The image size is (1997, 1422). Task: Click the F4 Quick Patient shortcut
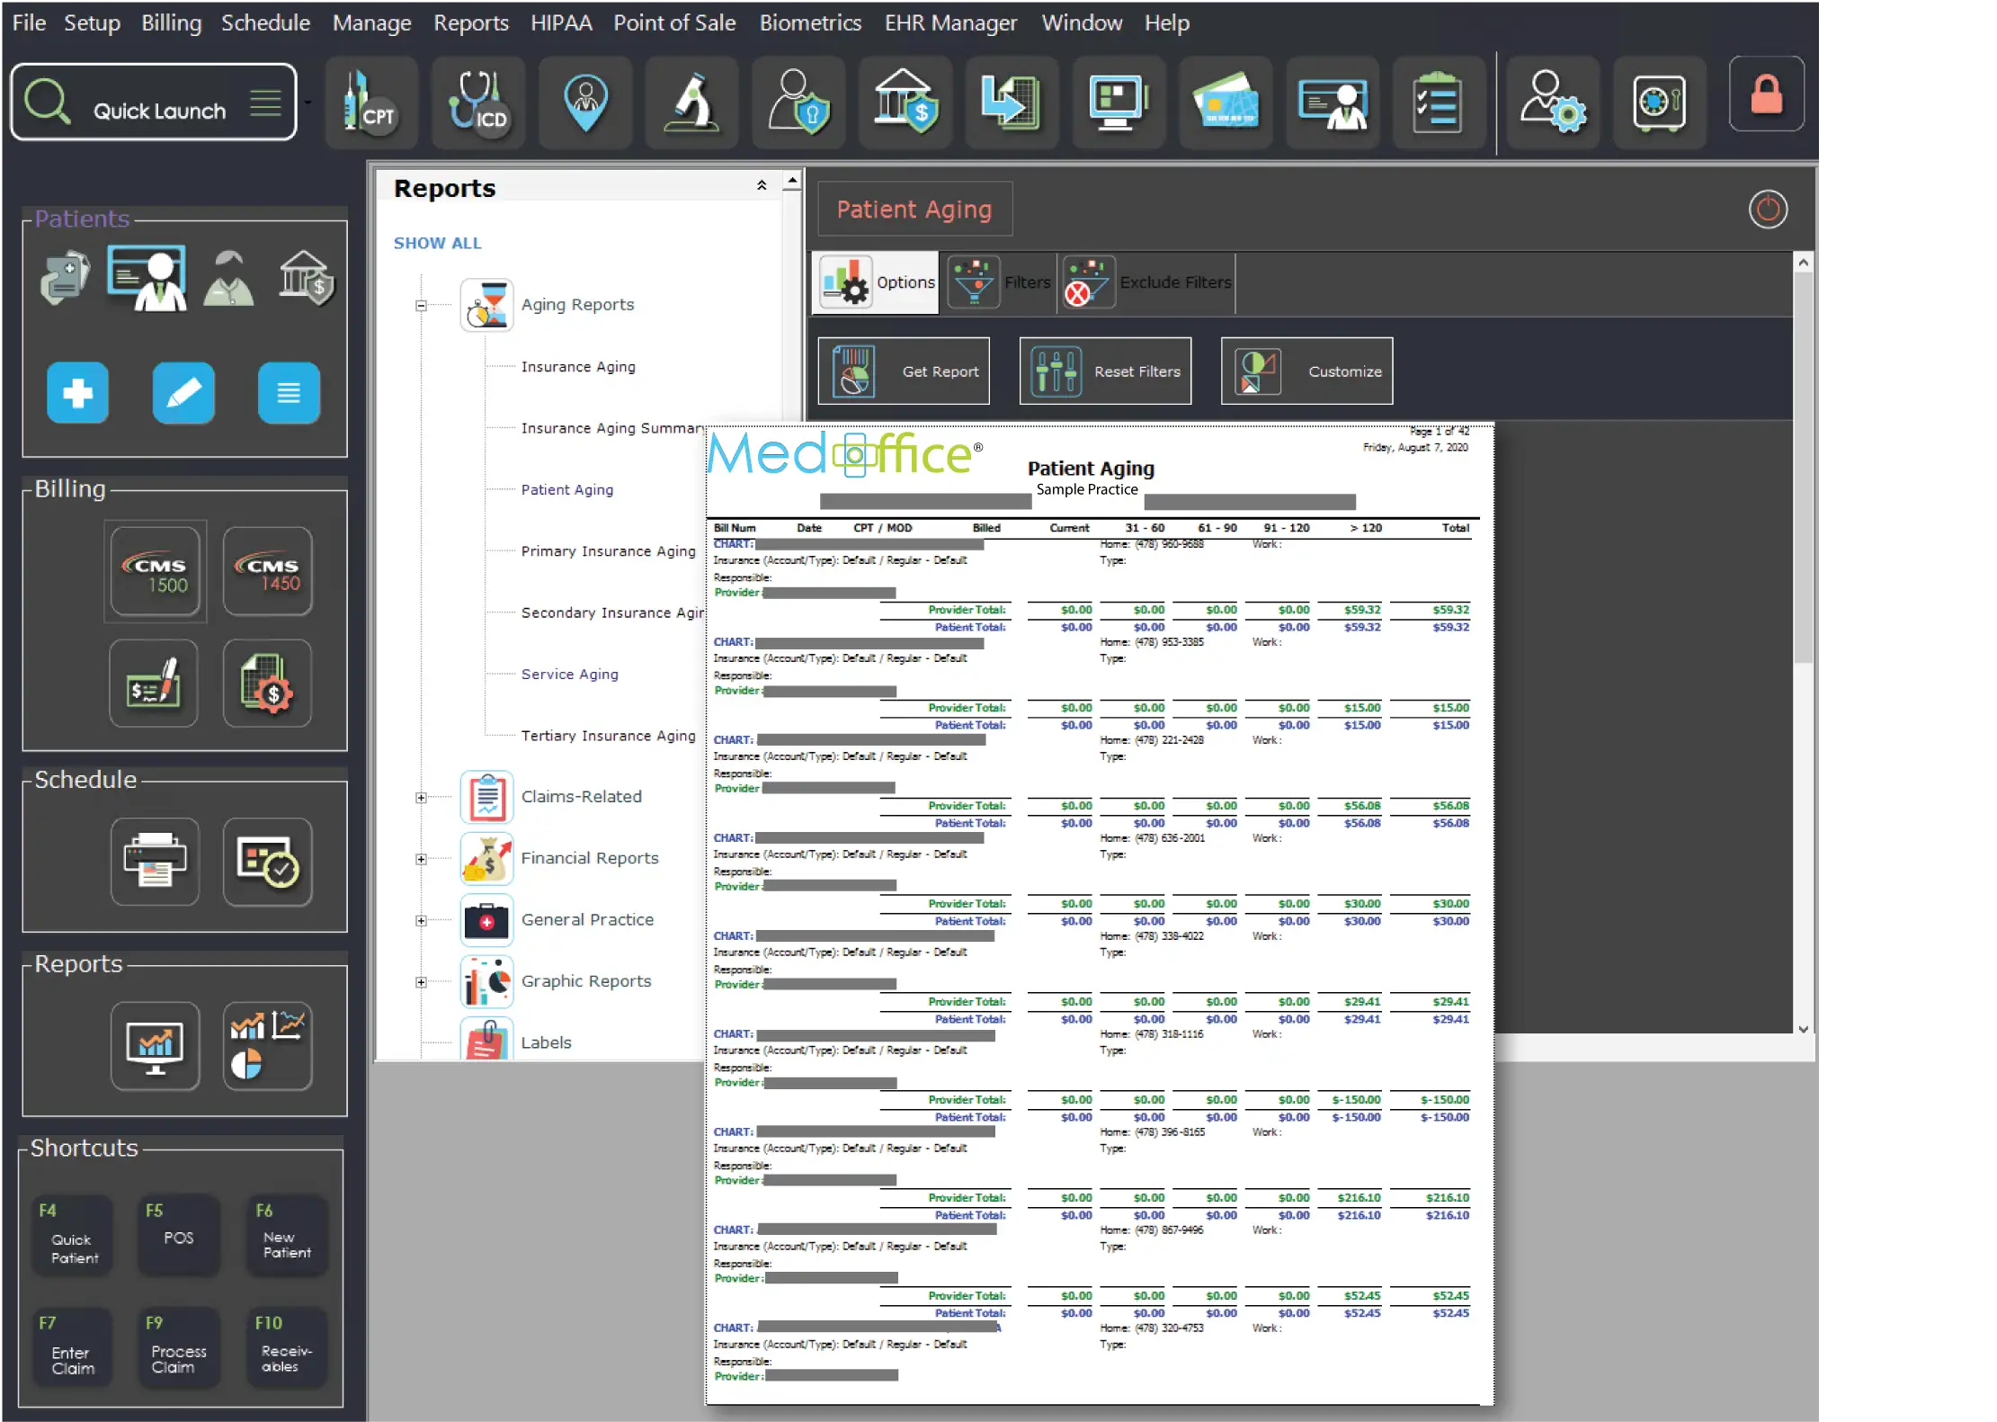pyautogui.click(x=72, y=1235)
